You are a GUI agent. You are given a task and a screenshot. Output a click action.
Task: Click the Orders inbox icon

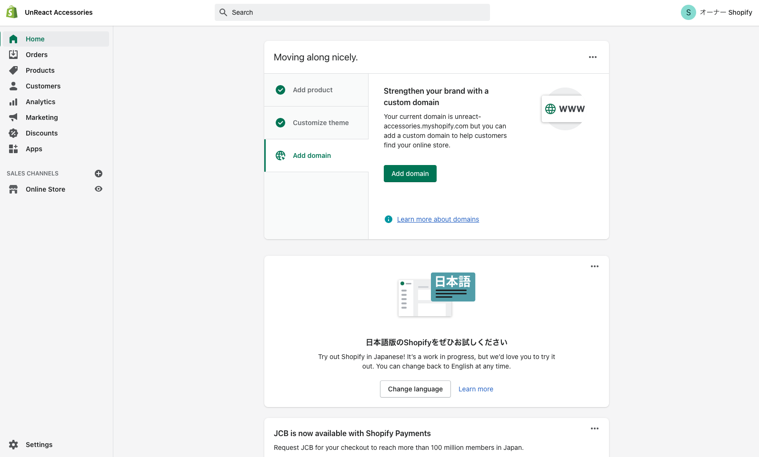coord(13,55)
